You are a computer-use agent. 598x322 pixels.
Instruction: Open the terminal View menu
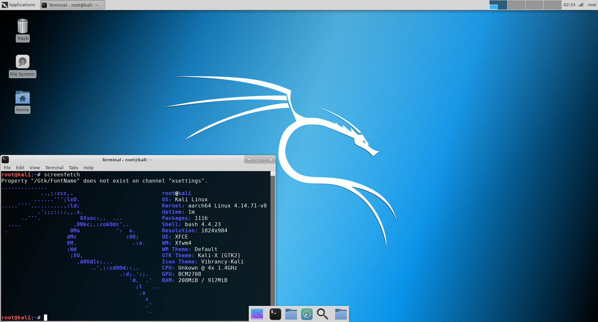click(x=34, y=168)
